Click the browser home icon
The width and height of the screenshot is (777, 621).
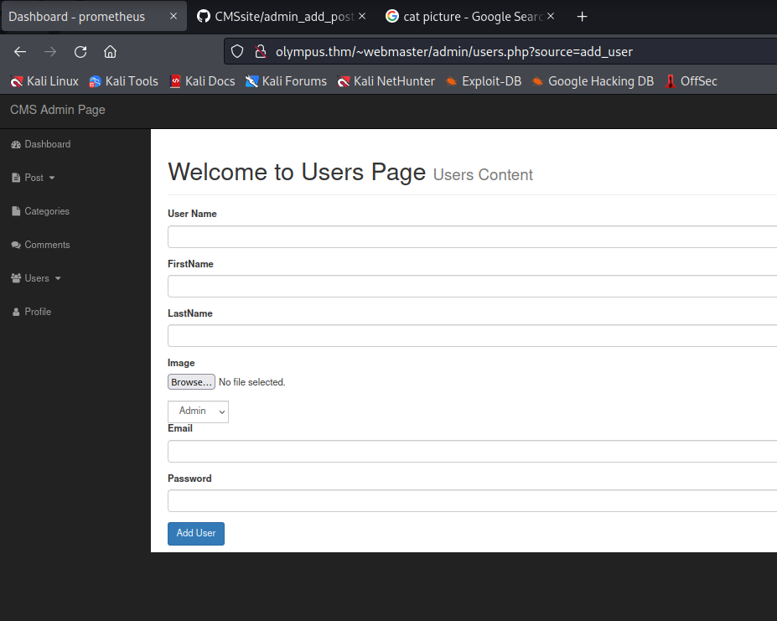click(x=110, y=52)
